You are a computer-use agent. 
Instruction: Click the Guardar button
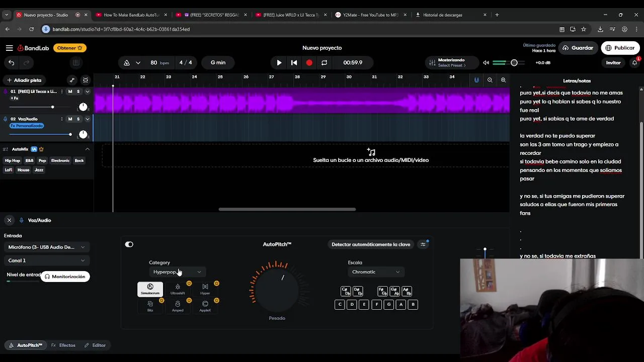click(578, 48)
